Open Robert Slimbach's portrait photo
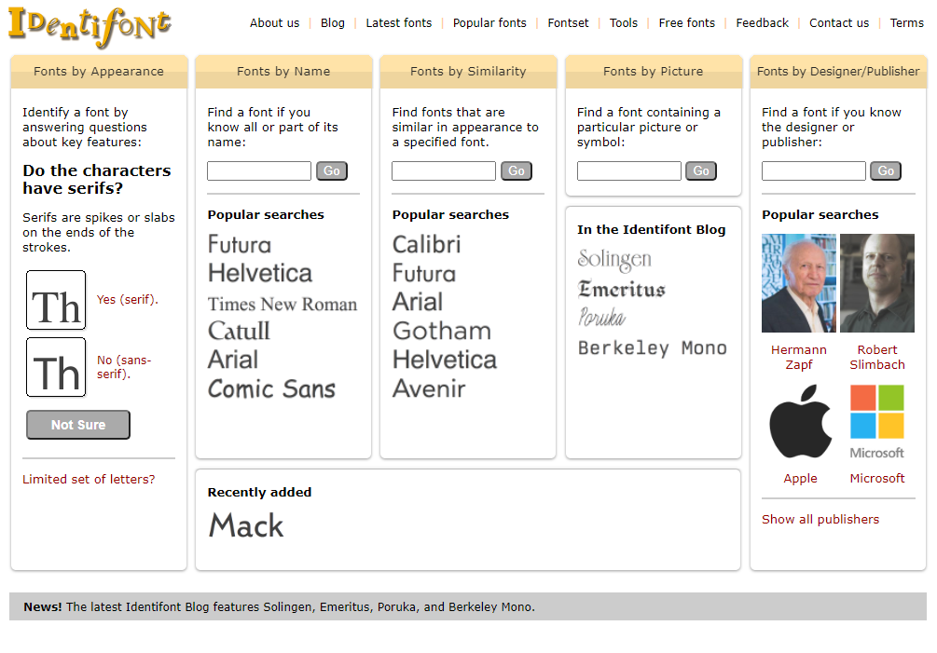This screenshot has height=653, width=937. click(876, 283)
